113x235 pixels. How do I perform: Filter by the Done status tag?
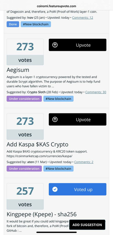pyautogui.click(x=13, y=24)
